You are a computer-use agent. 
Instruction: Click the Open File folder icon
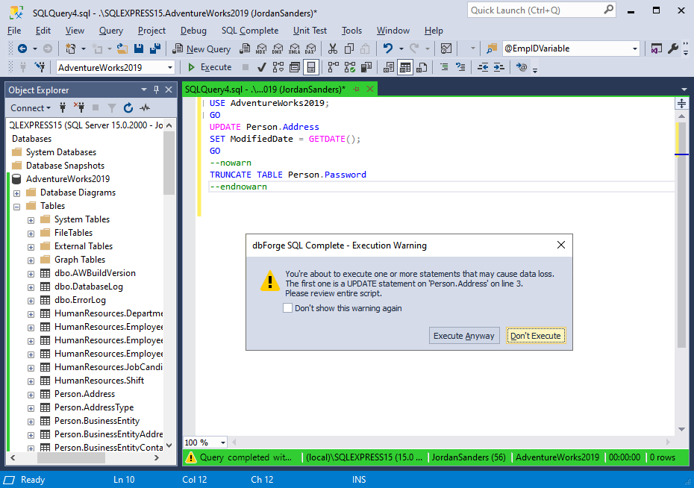[122, 49]
